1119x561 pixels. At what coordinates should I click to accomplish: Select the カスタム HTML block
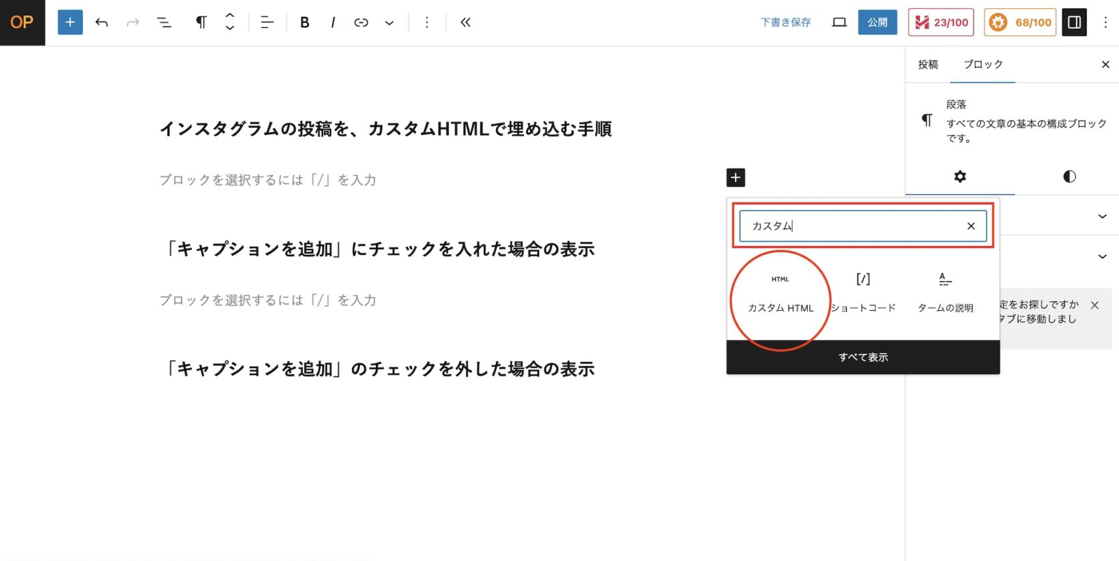[x=781, y=293]
